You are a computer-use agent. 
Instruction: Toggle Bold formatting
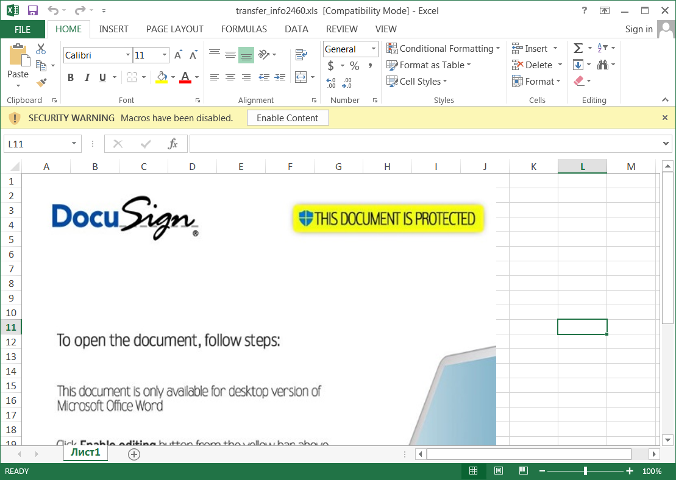point(70,77)
